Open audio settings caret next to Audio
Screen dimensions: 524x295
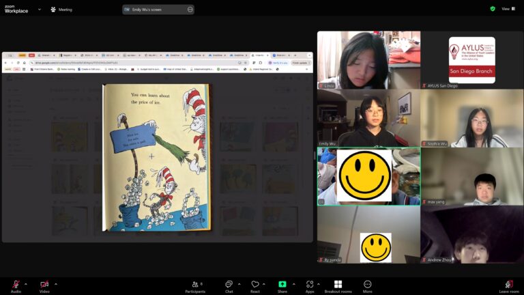(x=26, y=284)
